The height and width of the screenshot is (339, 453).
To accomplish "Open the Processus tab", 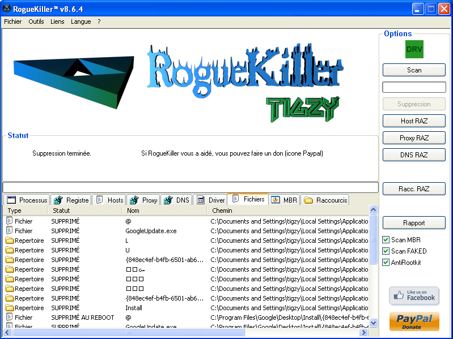I will [x=27, y=200].
